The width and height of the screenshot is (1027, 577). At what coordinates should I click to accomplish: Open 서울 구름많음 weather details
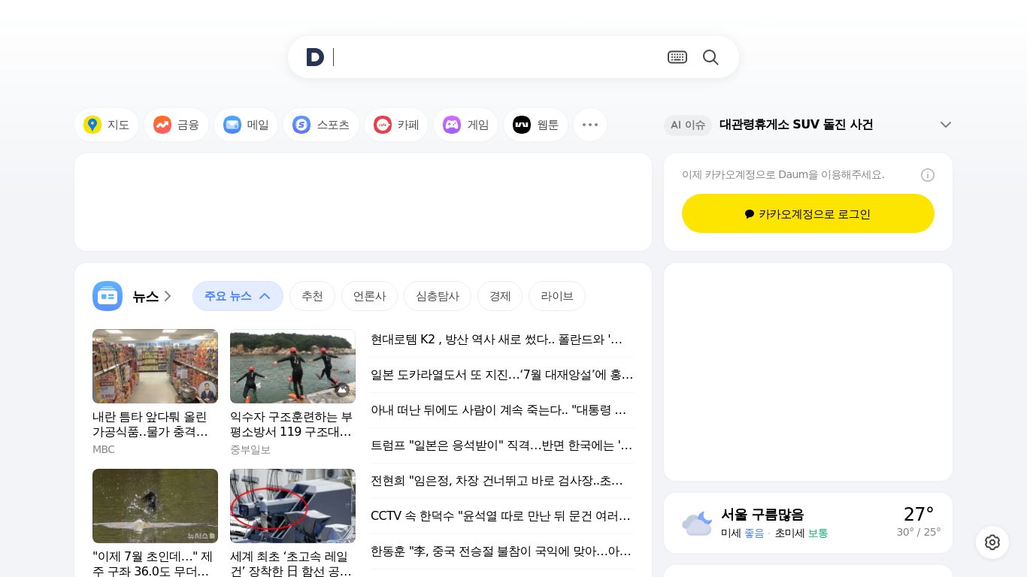pos(762,515)
